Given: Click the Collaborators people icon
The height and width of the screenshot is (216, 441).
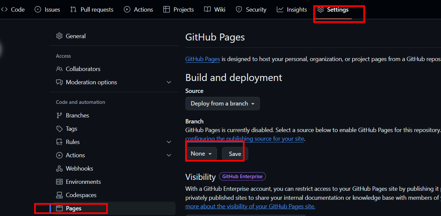Looking at the screenshot, I should click(59, 69).
